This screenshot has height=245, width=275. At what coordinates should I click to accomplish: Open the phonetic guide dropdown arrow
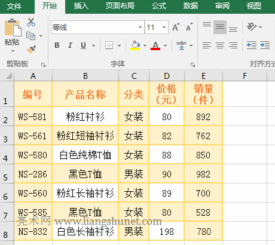click(x=191, y=45)
